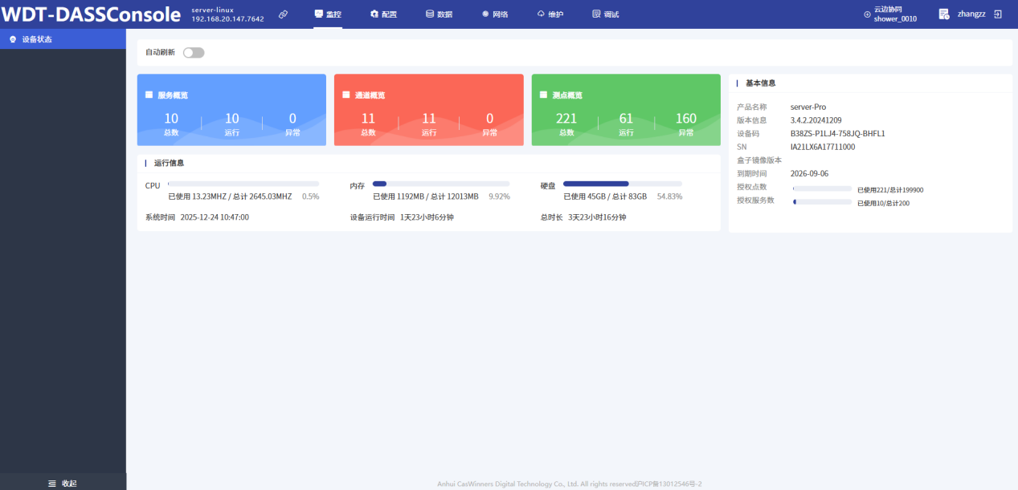Open the 网络 navigation menu

494,14
